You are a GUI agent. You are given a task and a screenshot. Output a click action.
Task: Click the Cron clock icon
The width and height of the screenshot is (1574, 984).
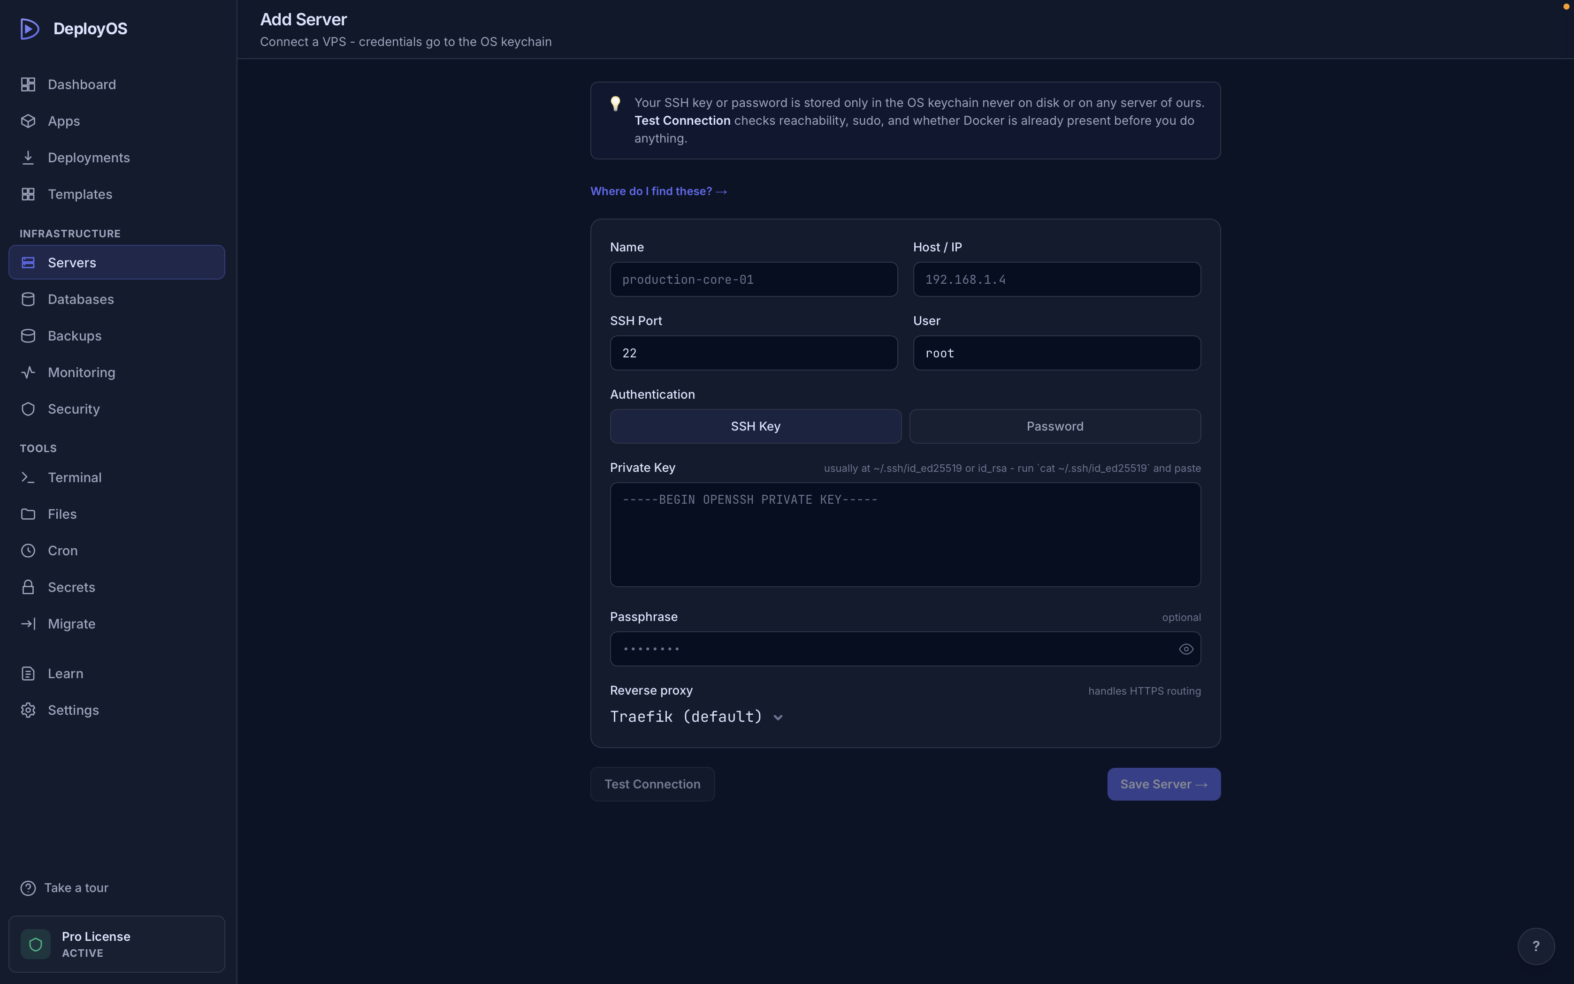click(x=28, y=551)
